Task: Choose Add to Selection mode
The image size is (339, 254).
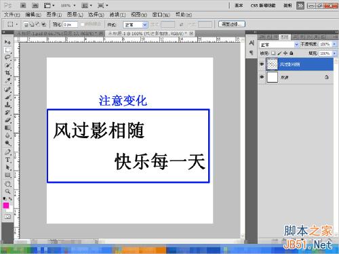Action: (x=32, y=24)
